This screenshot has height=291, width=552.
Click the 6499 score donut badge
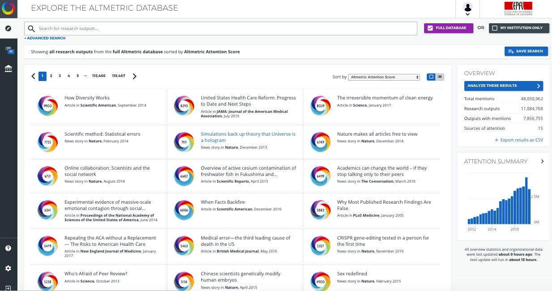click(320, 176)
